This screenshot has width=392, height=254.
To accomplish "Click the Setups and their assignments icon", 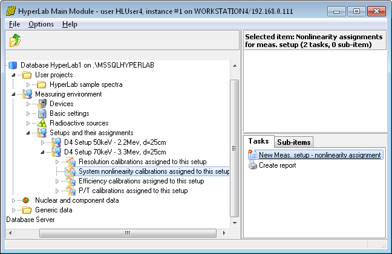I will [42, 133].
